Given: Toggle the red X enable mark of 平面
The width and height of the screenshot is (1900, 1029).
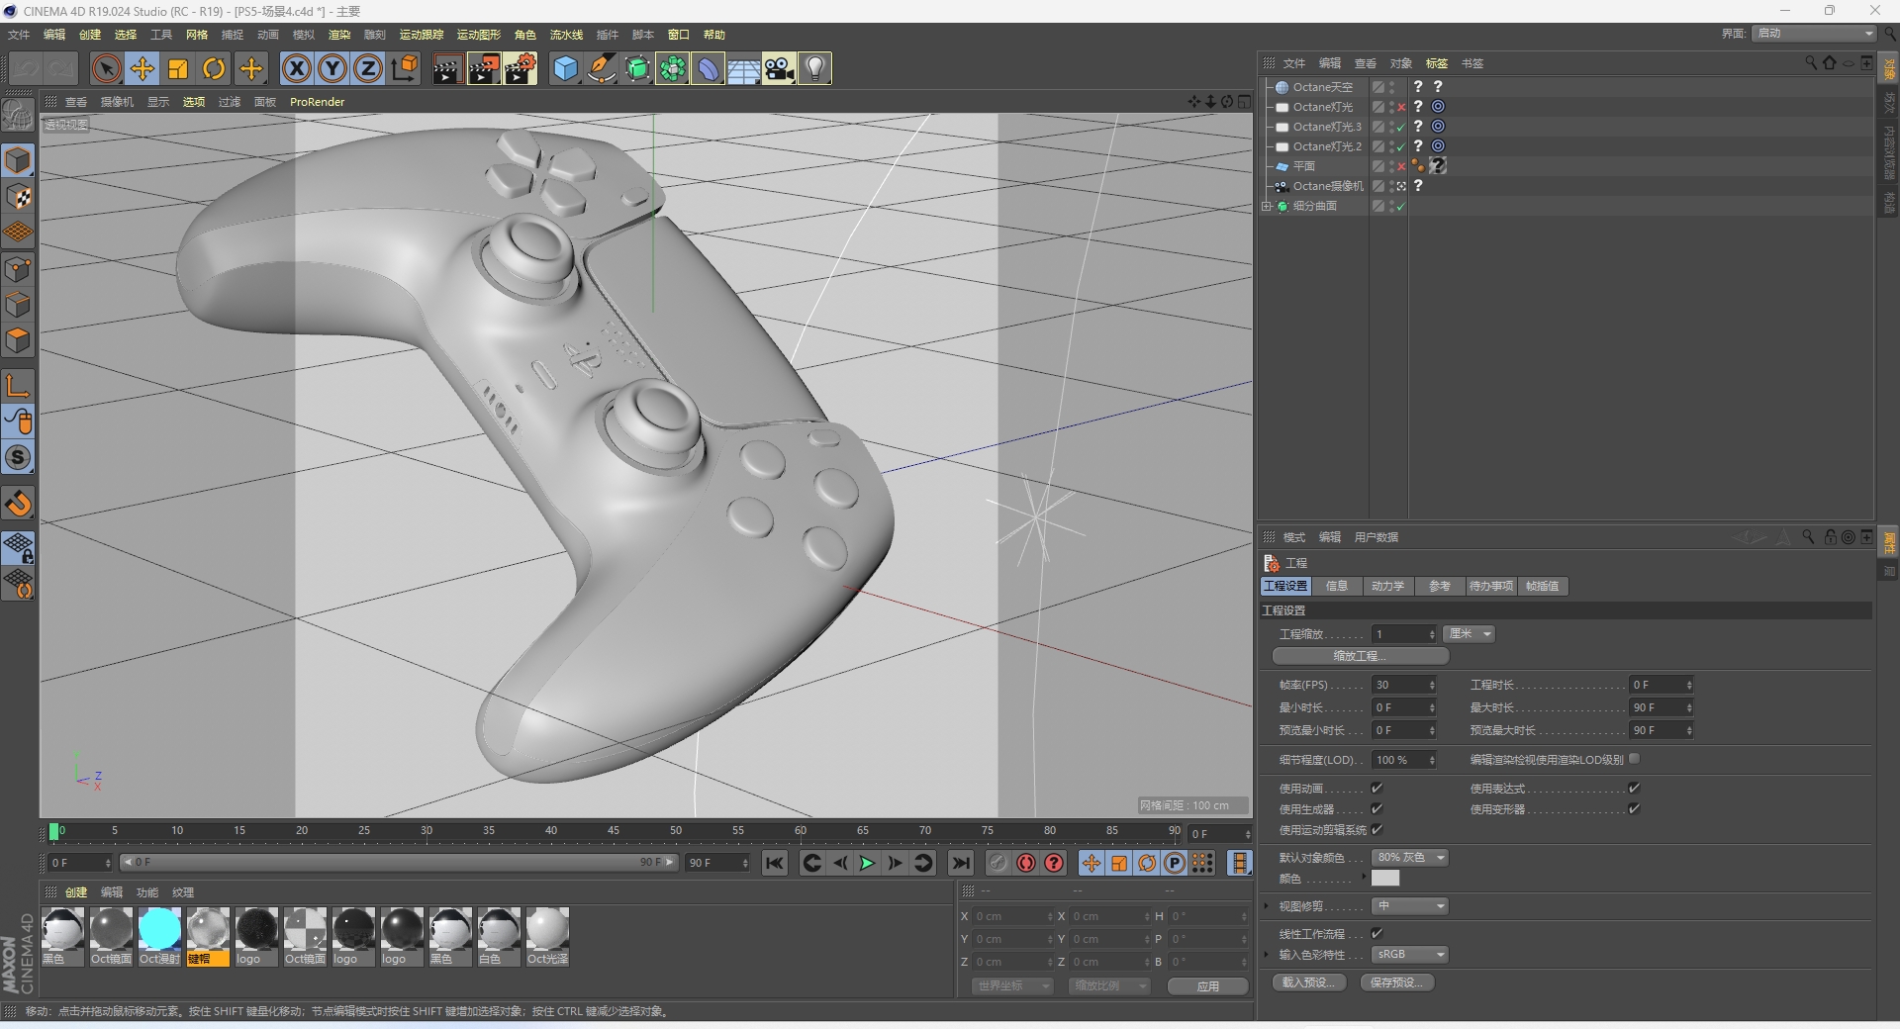Looking at the screenshot, I should click(x=1401, y=166).
